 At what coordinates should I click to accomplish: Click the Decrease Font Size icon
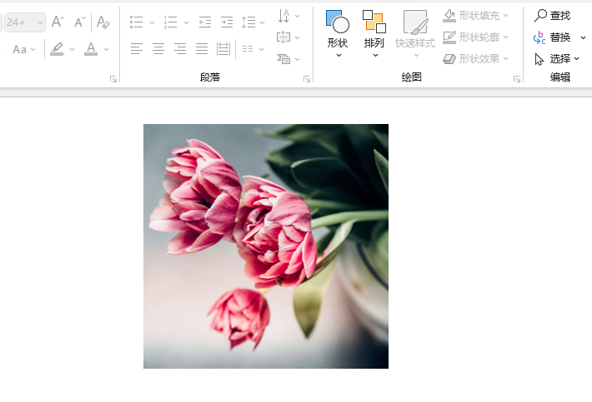pyautogui.click(x=80, y=22)
